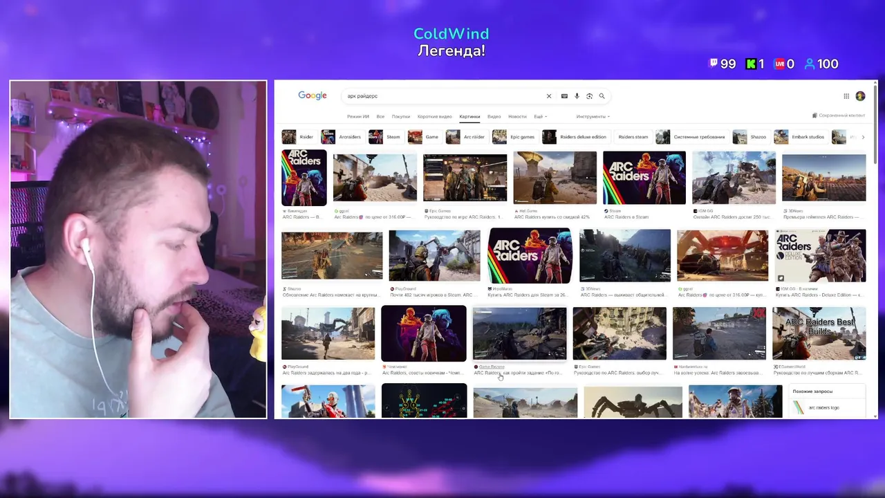Screen dimensions: 885x498
Task: Open the Википедия ARC Raiders poster thumbnail
Action: pyautogui.click(x=304, y=178)
